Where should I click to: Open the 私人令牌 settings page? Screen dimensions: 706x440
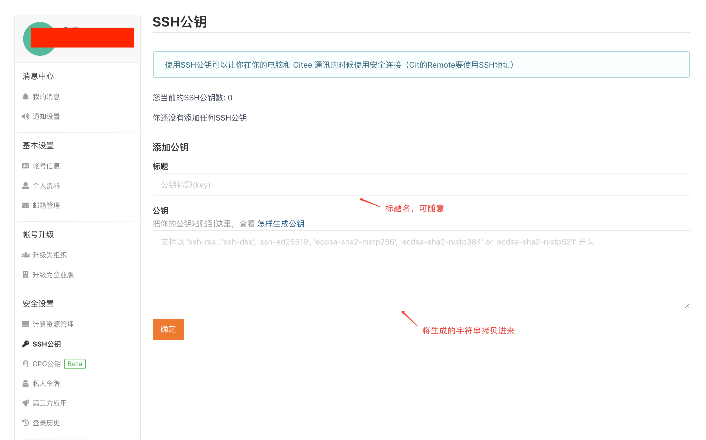(46, 384)
